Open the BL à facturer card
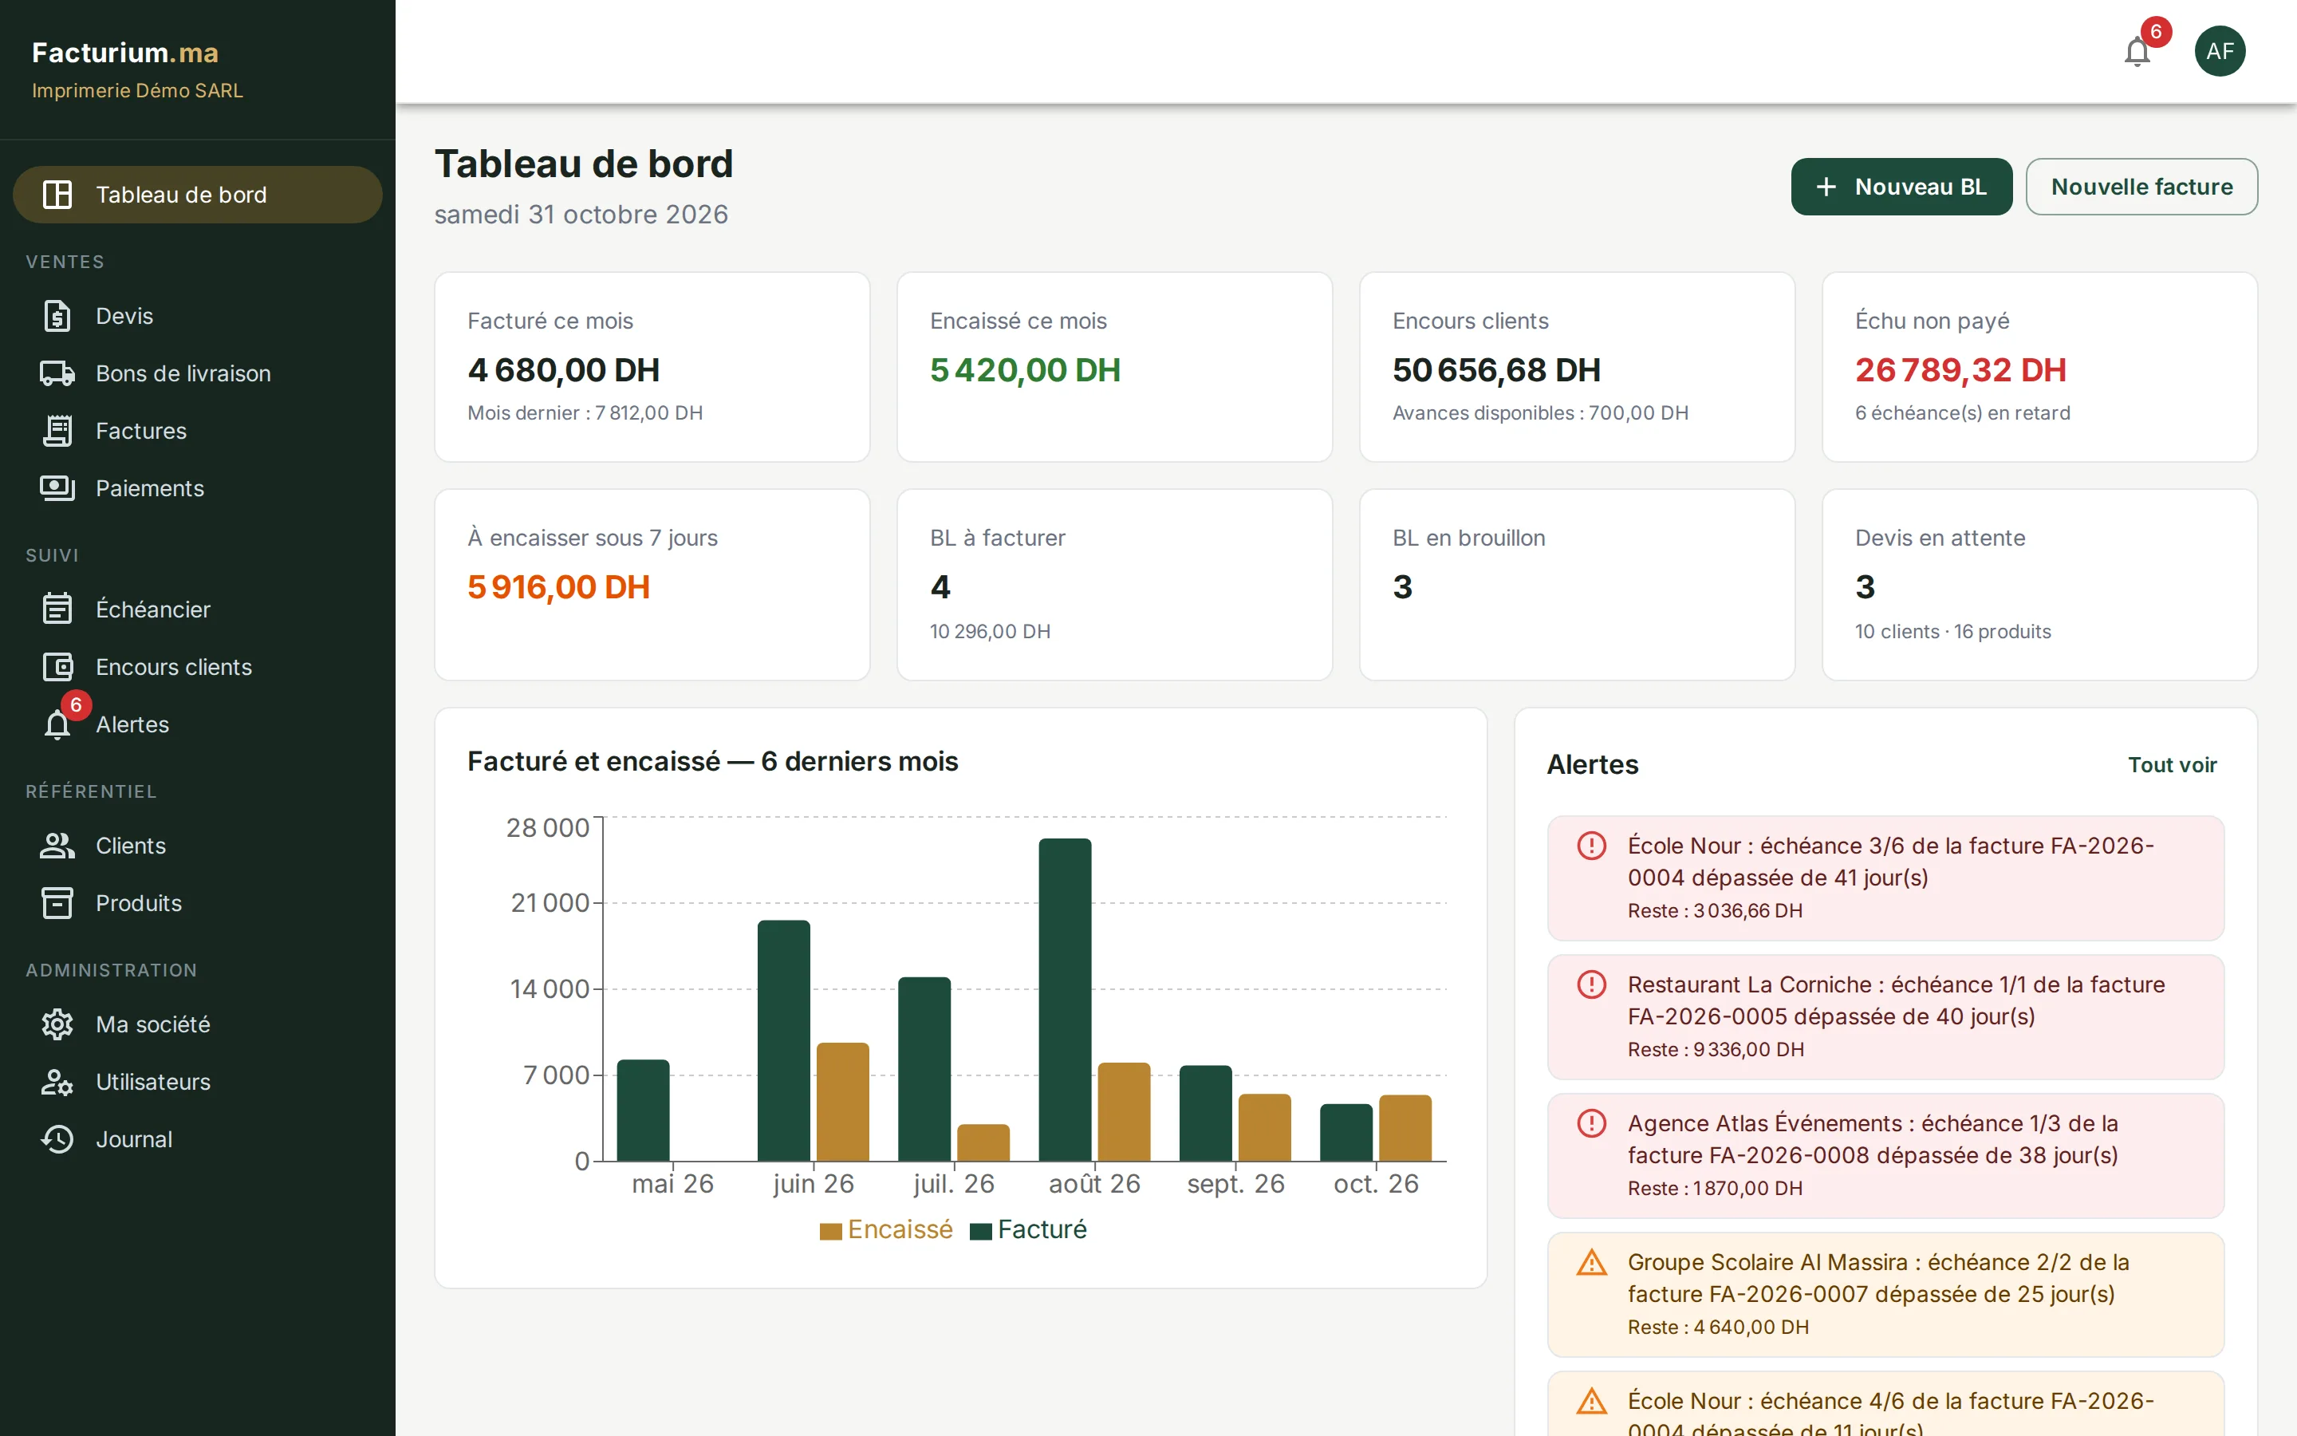 [1114, 584]
